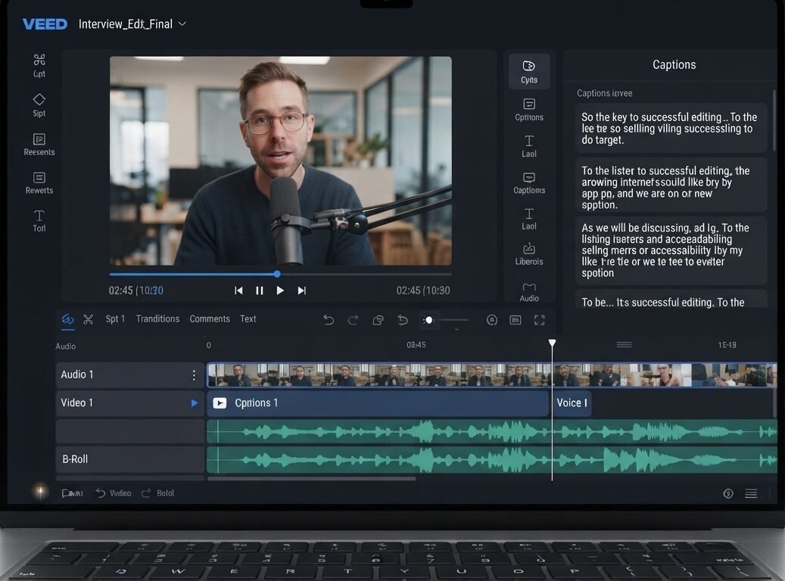The height and width of the screenshot is (581, 785).
Task: Click the link tool icon in timeline toolbar
Action: tap(67, 319)
